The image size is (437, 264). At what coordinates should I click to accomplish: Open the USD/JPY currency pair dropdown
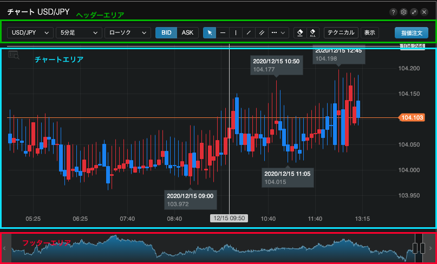pos(30,32)
